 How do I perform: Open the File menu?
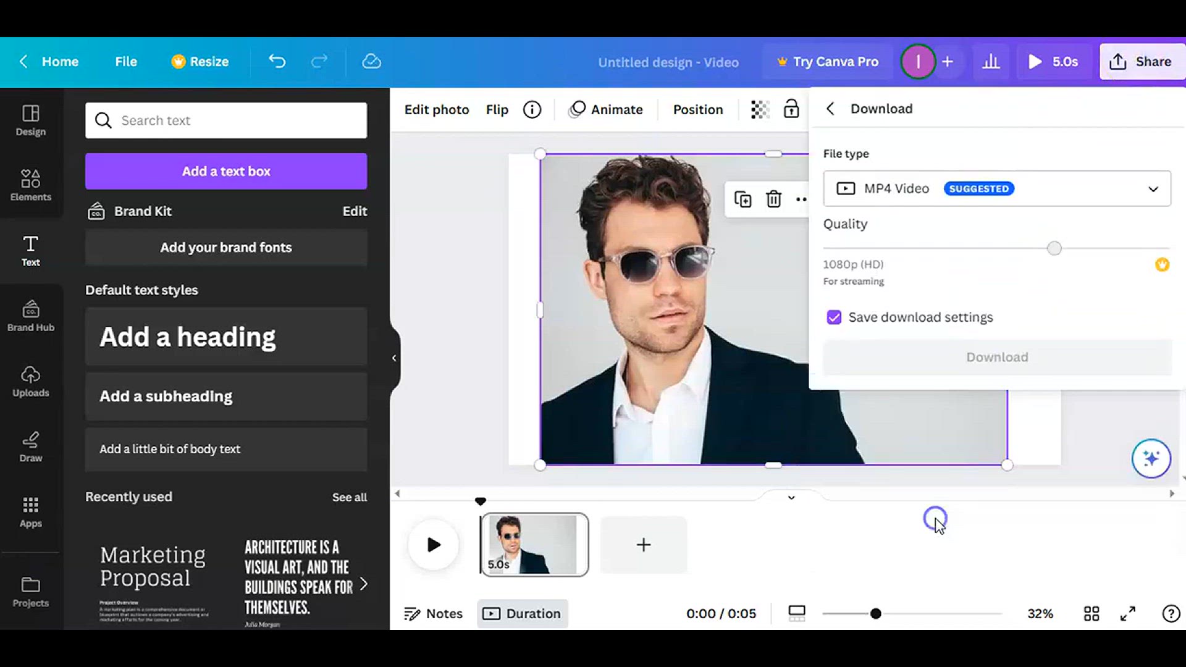[125, 61]
